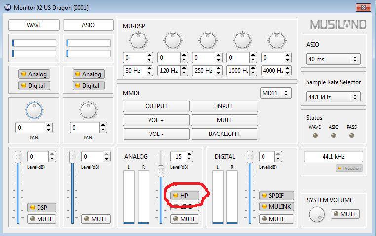The image size is (376, 236).
Task: Click the ASIO channel Level(dB) value field
Action: pyautogui.click(x=92, y=157)
